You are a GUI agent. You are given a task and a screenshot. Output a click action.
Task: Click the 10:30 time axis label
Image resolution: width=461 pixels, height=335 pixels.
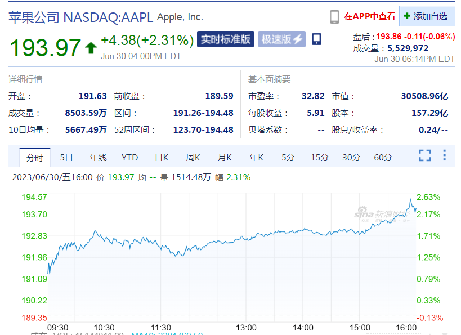(x=104, y=328)
